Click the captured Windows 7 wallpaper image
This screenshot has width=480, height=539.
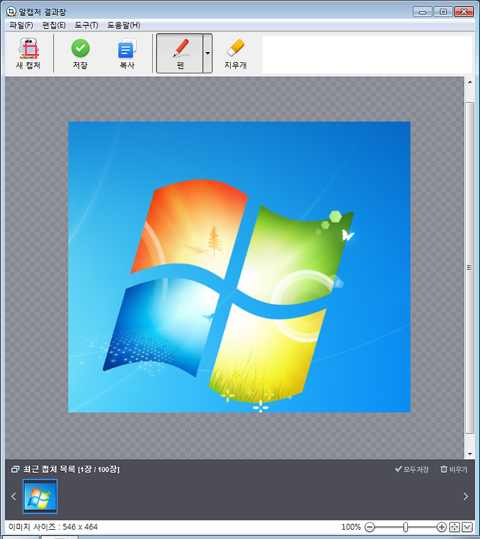(x=239, y=267)
